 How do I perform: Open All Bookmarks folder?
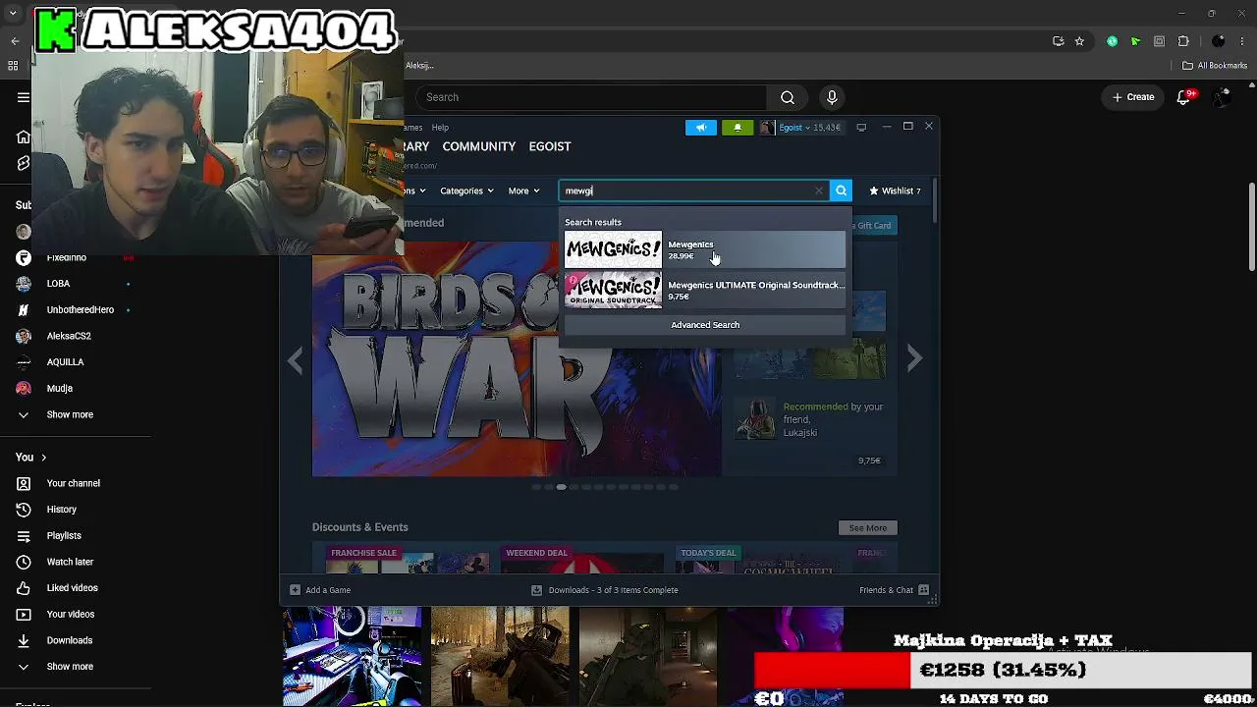(1215, 66)
